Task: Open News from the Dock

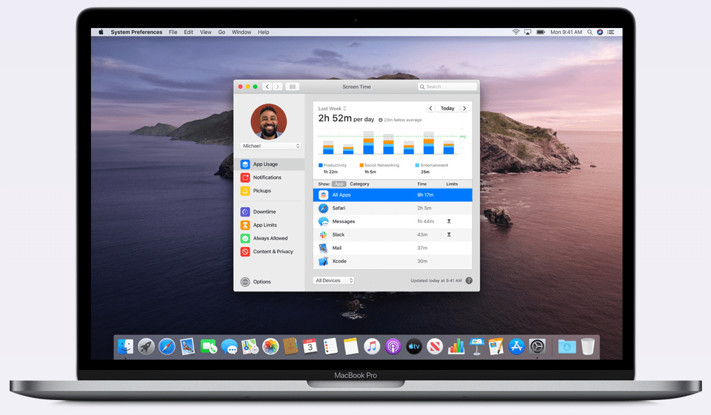Action: [x=434, y=347]
